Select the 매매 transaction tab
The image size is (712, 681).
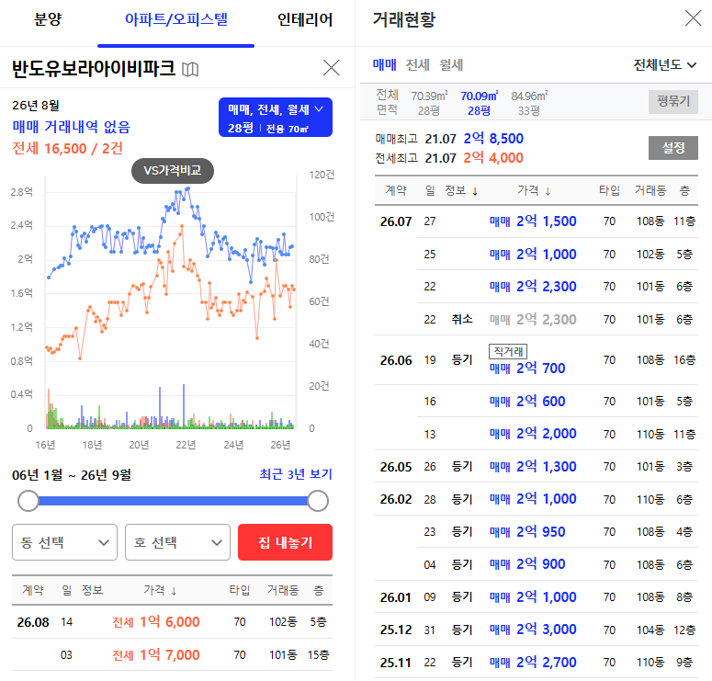(x=385, y=64)
